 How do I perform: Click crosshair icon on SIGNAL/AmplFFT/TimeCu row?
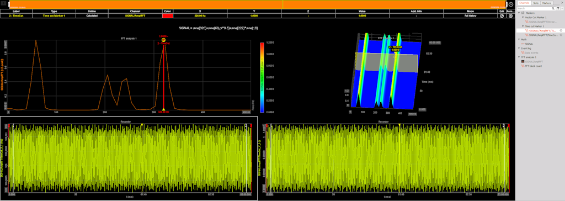coord(561,35)
